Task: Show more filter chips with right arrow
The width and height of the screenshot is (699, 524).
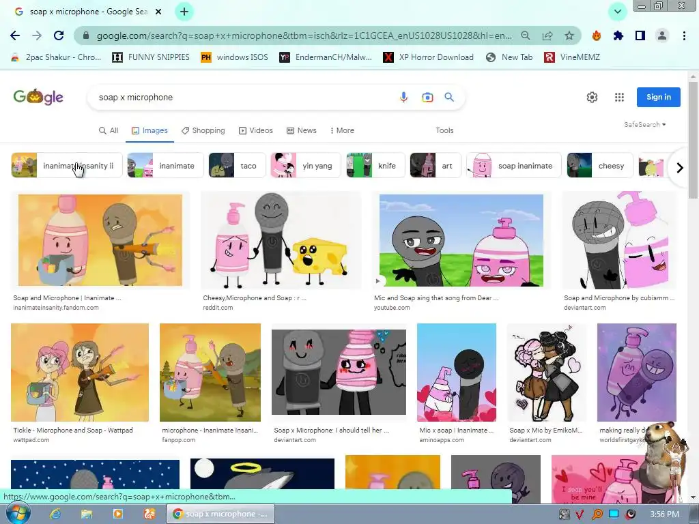Action: click(x=679, y=168)
